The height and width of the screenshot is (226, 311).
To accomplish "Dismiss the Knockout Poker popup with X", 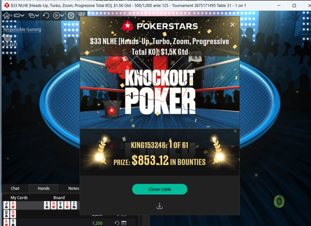I will click(x=232, y=24).
